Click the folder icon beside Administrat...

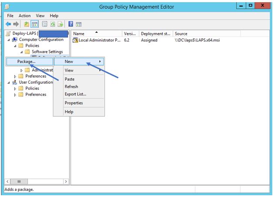coord(27,70)
